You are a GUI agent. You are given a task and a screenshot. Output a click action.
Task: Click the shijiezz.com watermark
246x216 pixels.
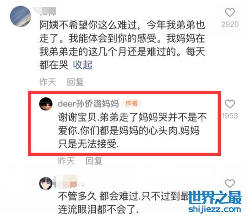215,209
